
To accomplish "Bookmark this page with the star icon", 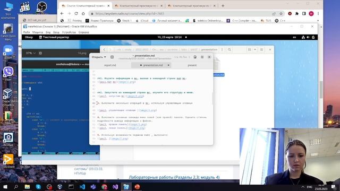I will click(281, 14).
